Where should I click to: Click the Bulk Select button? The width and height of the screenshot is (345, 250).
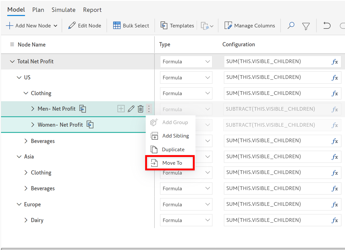[x=131, y=26]
